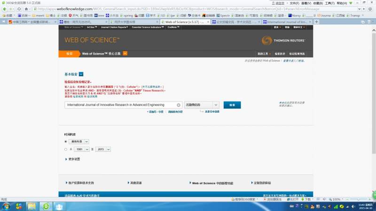Open the EndNote navigation item
Viewport: 376px width, 211px height.
click(x=173, y=27)
